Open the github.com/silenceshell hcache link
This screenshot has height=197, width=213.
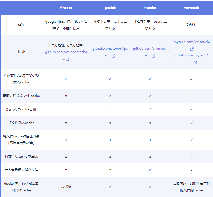(x=150, y=52)
